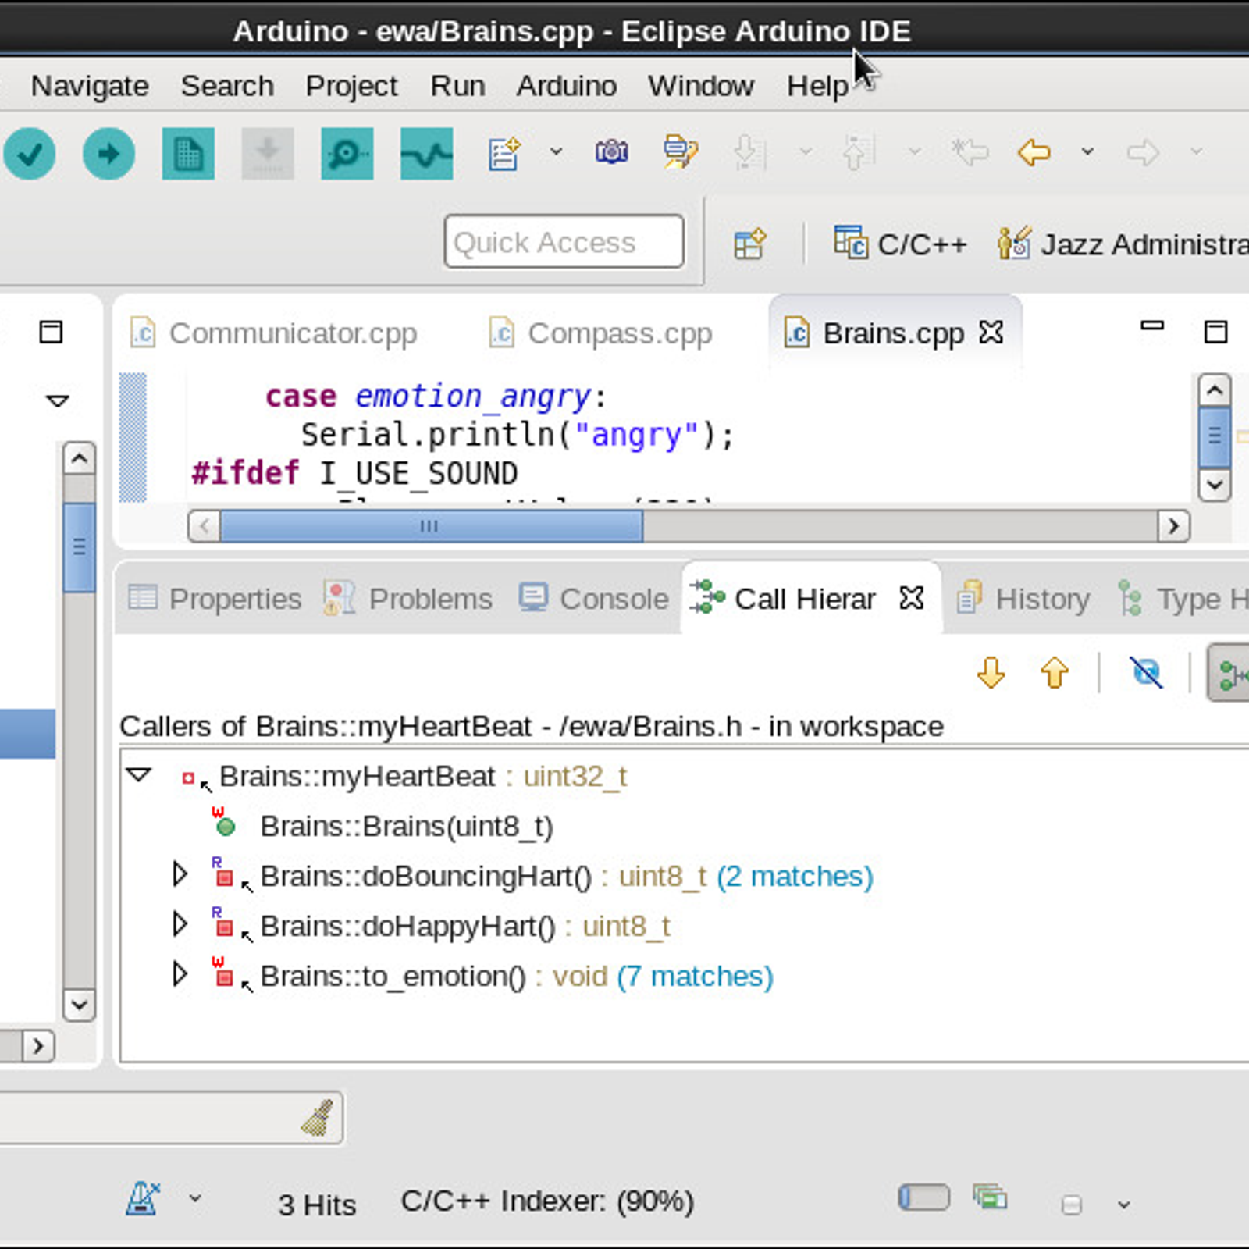Viewport: 1249px width, 1249px height.
Task: Click the broom clear icon
Action: pos(318,1118)
